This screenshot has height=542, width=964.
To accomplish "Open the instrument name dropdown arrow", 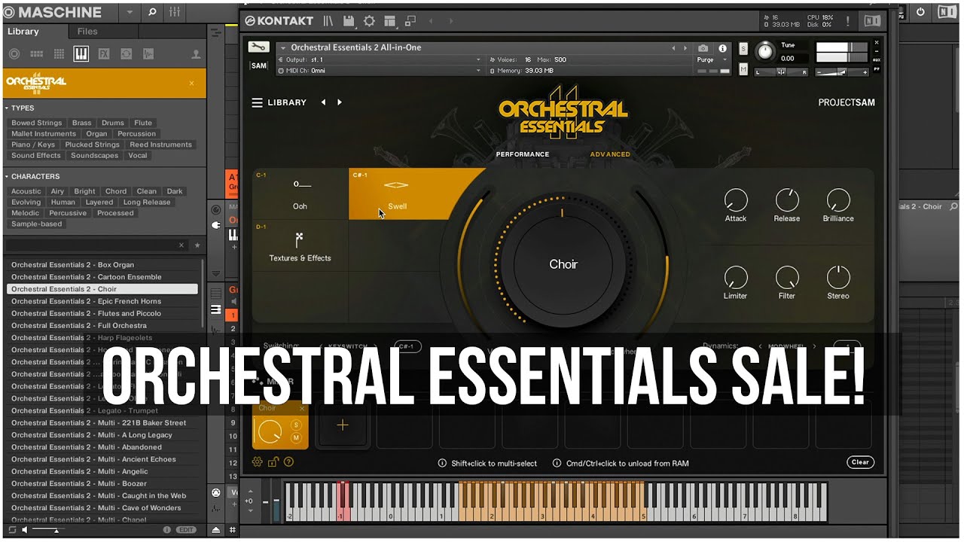I will (283, 47).
